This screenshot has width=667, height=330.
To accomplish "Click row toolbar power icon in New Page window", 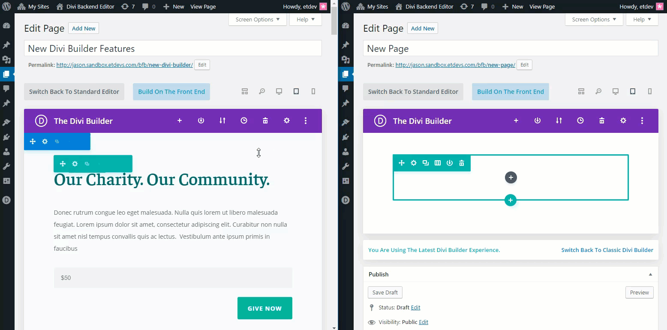I will (450, 163).
